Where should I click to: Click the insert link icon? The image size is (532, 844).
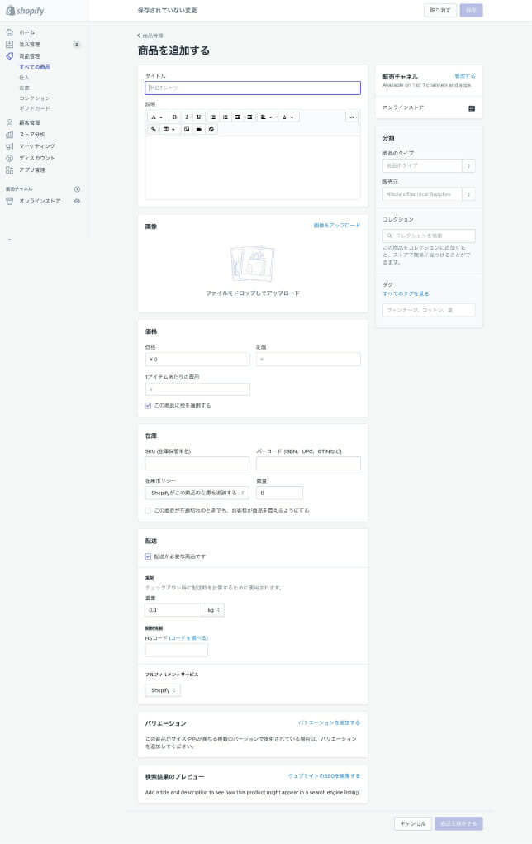coord(154,129)
